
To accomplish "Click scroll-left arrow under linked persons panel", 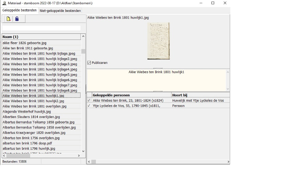I will click(x=89, y=162).
